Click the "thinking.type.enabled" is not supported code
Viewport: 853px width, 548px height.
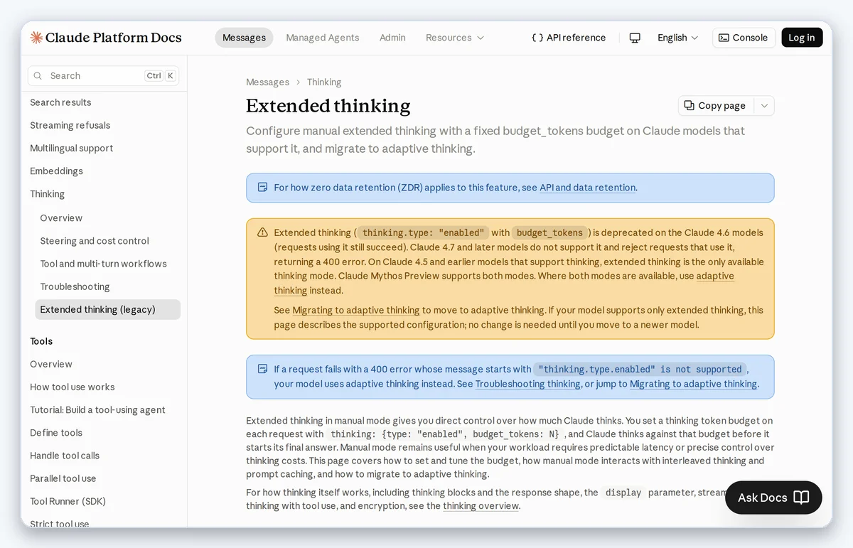(640, 369)
